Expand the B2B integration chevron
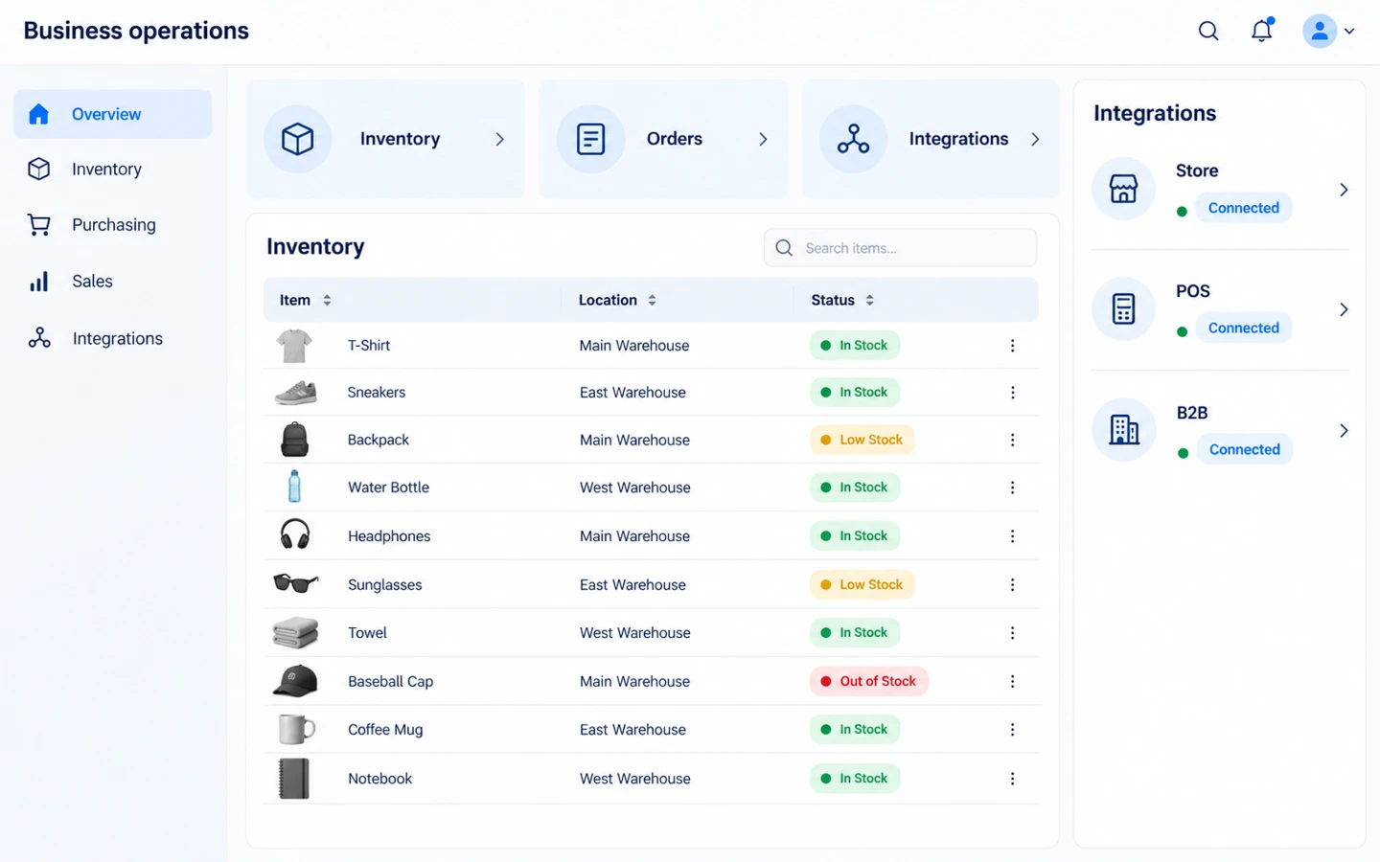This screenshot has width=1380, height=862. pos(1344,431)
